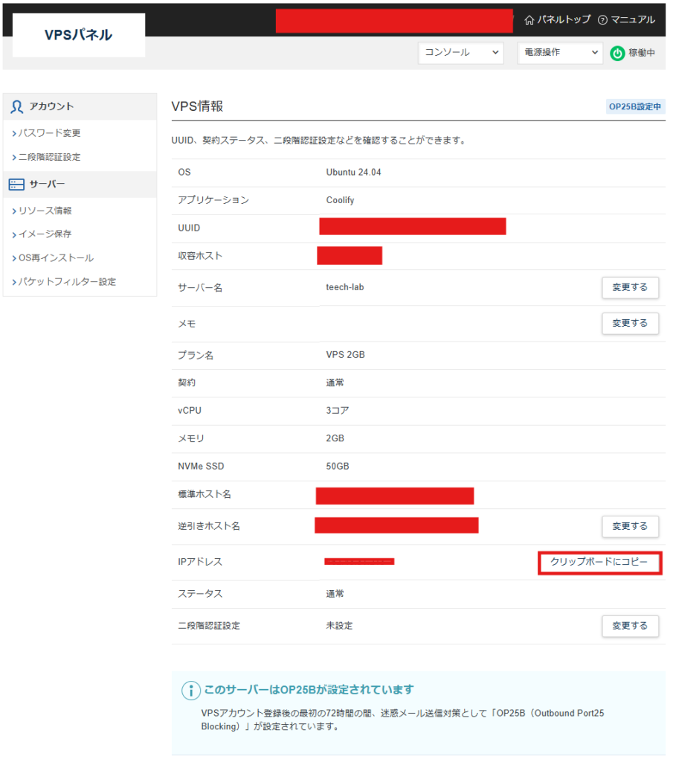673x762 pixels.
Task: Click chevron arrow beside パスワード変更
Action: click(14, 133)
